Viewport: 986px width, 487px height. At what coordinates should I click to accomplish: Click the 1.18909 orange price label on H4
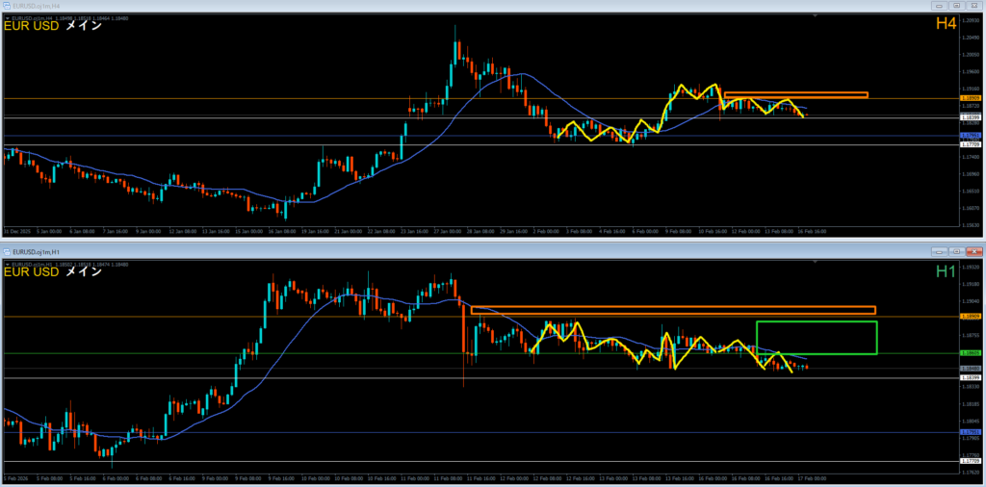tap(971, 99)
